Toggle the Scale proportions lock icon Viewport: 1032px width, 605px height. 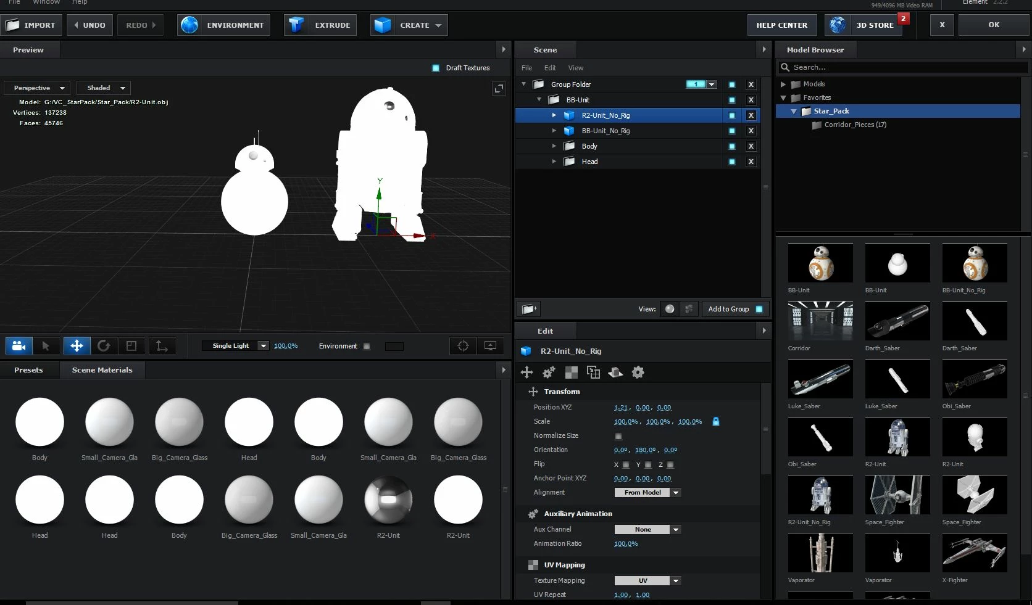[716, 422]
